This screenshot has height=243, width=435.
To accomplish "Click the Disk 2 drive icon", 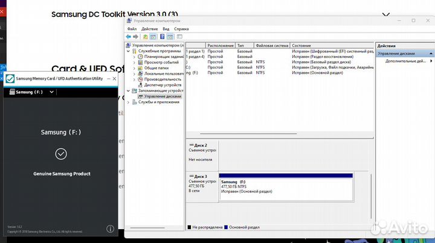I will click(191, 145).
